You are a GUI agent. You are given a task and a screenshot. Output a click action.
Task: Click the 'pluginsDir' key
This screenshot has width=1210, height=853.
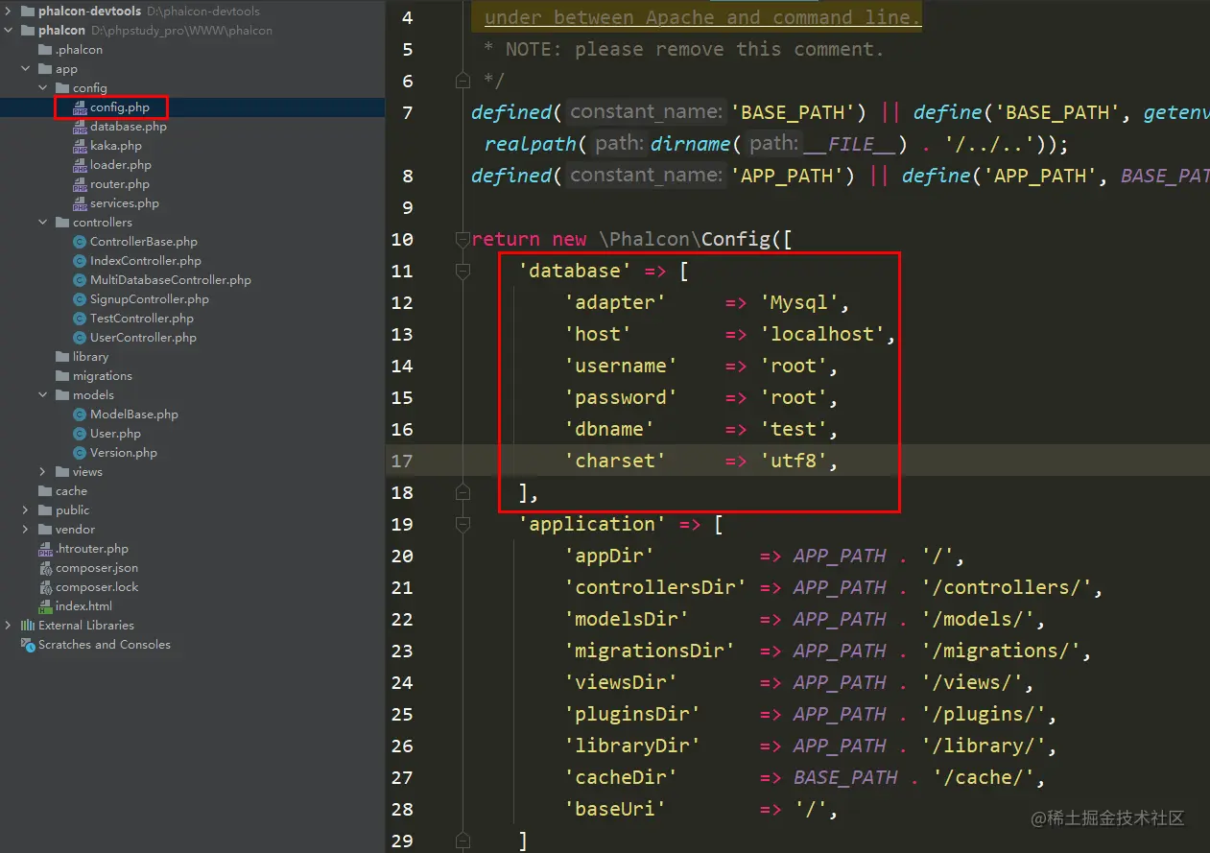632,714
